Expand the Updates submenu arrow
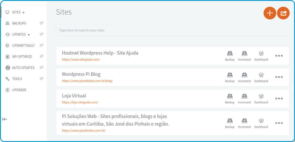The image size is (295, 142). tap(29, 35)
